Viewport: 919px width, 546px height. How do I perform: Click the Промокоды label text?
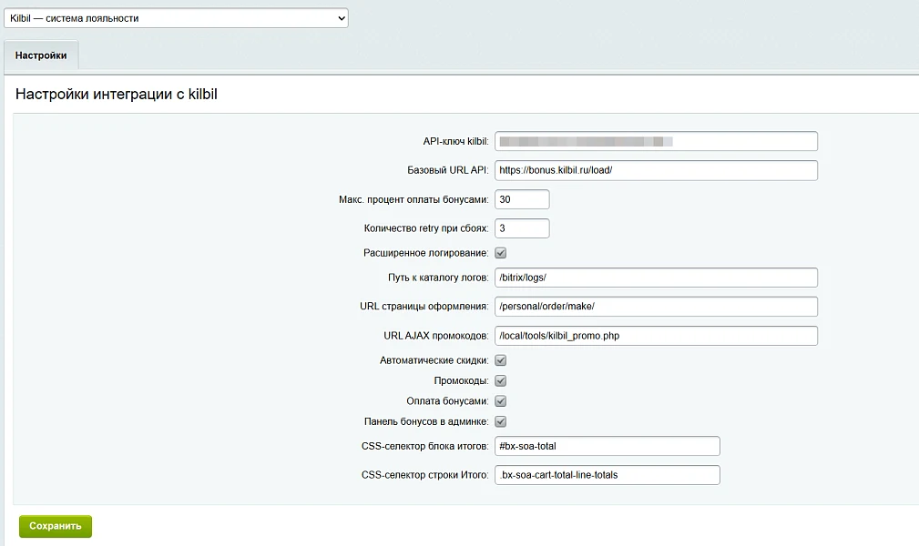click(461, 380)
